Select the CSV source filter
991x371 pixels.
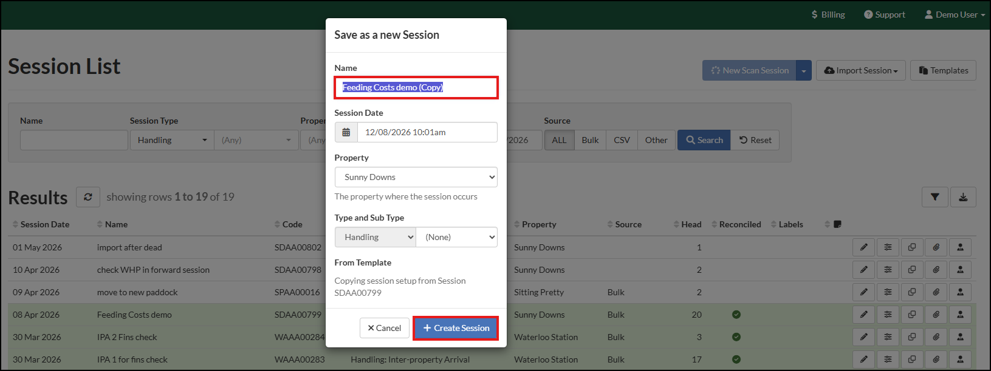tap(622, 140)
